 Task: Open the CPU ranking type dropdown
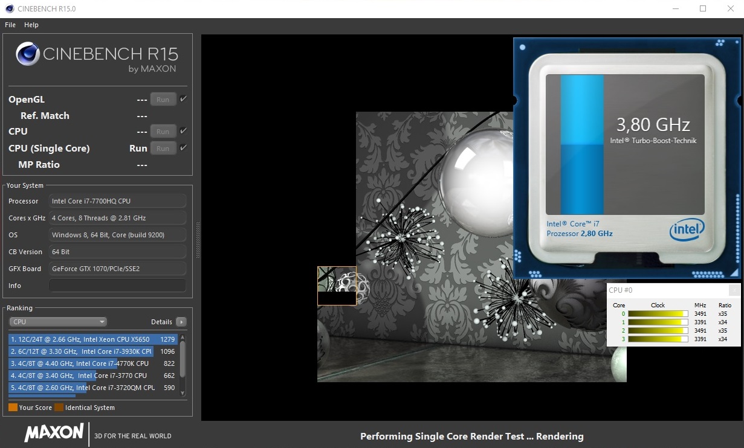tap(58, 322)
